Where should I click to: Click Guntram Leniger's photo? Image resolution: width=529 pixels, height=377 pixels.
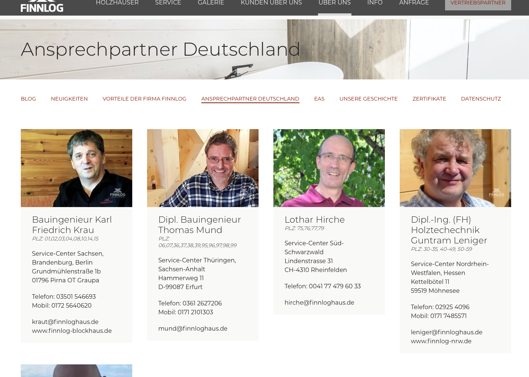click(455, 168)
